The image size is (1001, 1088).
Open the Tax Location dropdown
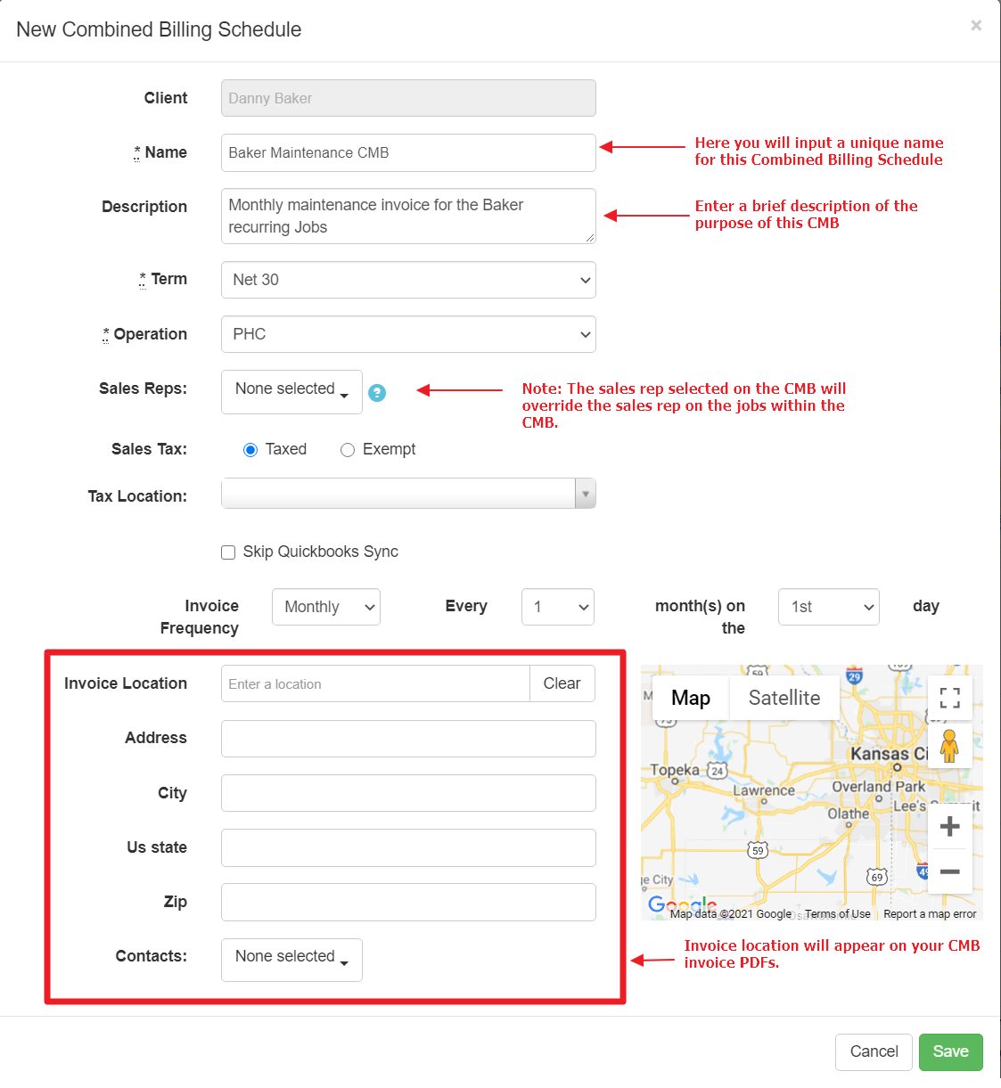[x=407, y=494]
